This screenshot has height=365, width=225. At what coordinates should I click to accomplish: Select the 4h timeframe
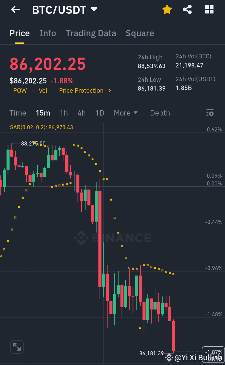pos(82,113)
